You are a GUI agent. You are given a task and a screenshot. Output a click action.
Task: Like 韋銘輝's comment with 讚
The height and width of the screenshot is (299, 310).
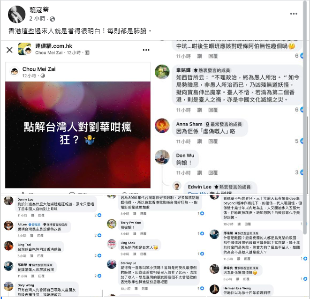pyautogui.click(x=199, y=110)
